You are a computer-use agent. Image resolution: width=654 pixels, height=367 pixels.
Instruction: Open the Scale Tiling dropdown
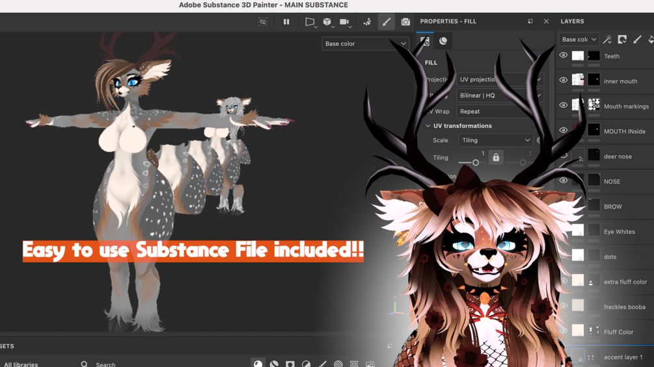[495, 140]
